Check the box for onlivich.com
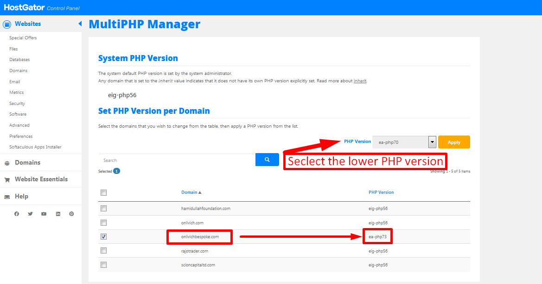Viewport: 542px width, 284px height. 104,222
